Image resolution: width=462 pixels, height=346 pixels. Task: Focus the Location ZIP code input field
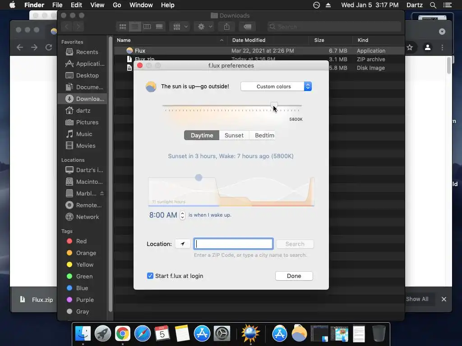233,244
